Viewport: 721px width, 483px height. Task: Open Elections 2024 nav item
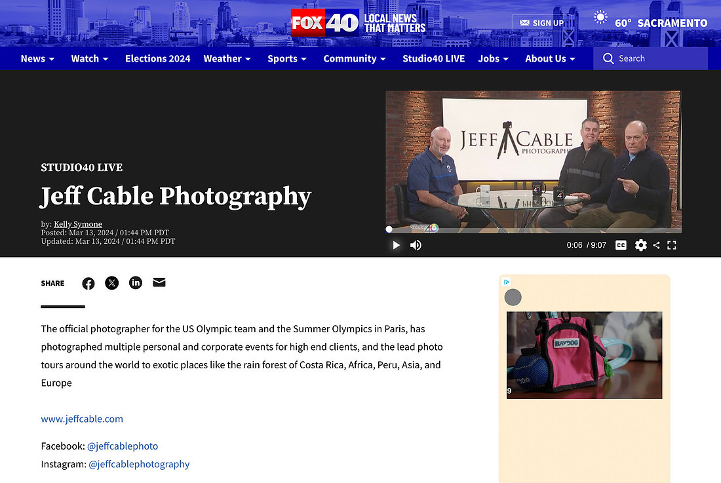pos(158,58)
